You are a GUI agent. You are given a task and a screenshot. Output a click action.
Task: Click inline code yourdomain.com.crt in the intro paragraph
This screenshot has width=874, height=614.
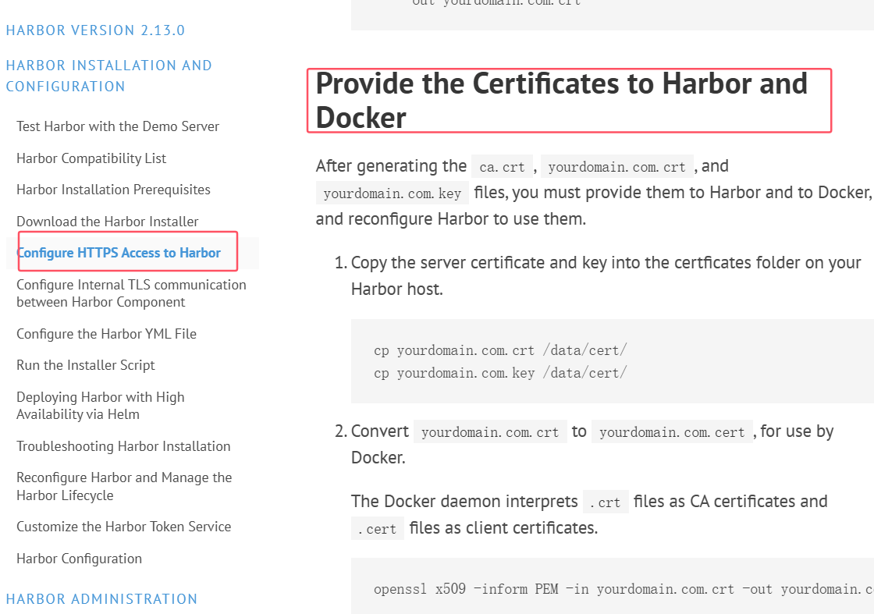tap(617, 167)
